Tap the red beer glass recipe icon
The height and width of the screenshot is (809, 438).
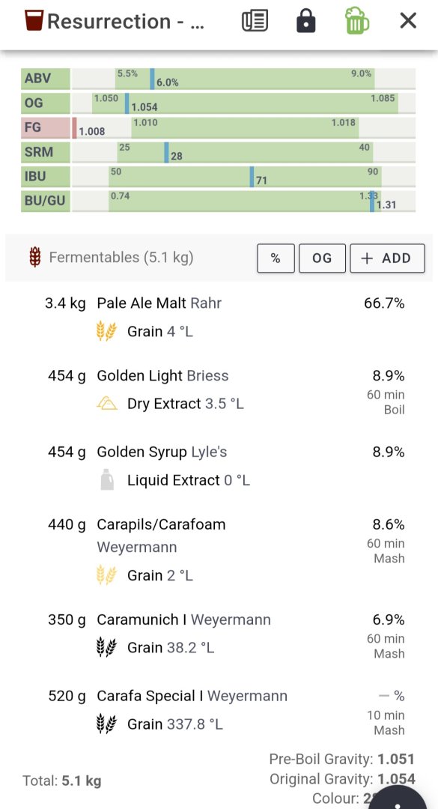pos(34,21)
